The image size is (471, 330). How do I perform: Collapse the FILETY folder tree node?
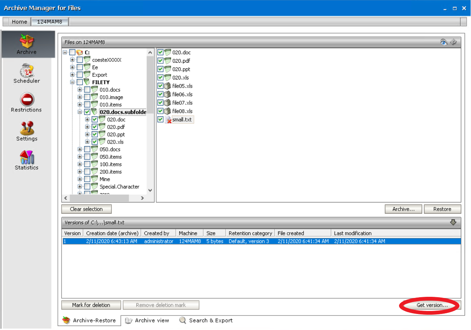[x=72, y=82]
